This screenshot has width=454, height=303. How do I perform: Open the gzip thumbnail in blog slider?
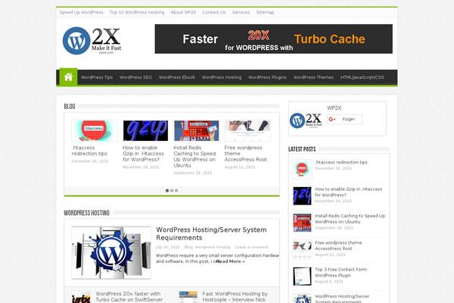tap(145, 131)
